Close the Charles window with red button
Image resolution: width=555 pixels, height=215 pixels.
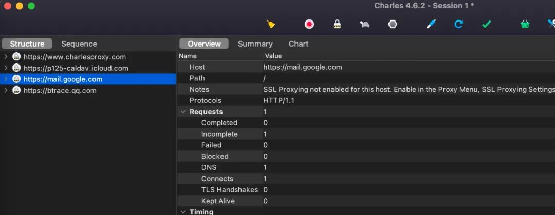[7, 6]
